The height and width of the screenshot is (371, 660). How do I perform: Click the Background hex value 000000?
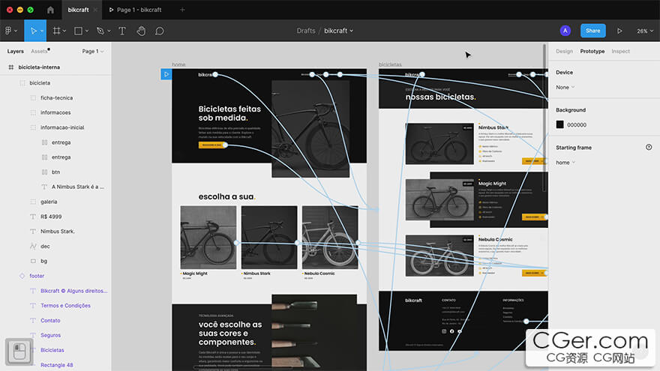577,125
